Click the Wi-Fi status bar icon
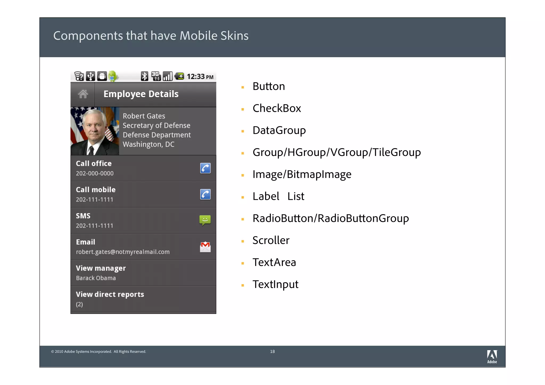The height and width of the screenshot is (385, 545). tap(79, 76)
